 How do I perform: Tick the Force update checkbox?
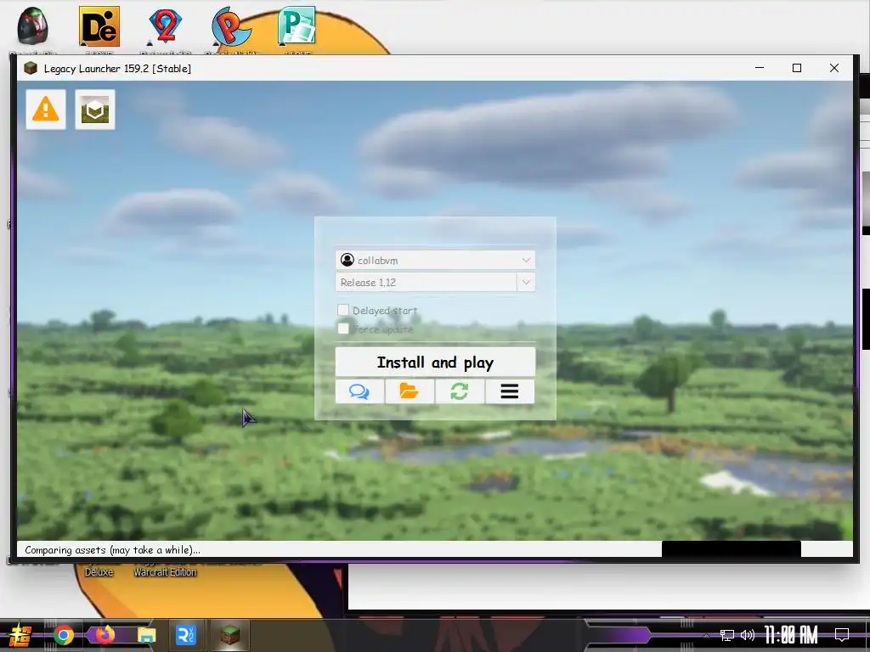pyautogui.click(x=343, y=329)
